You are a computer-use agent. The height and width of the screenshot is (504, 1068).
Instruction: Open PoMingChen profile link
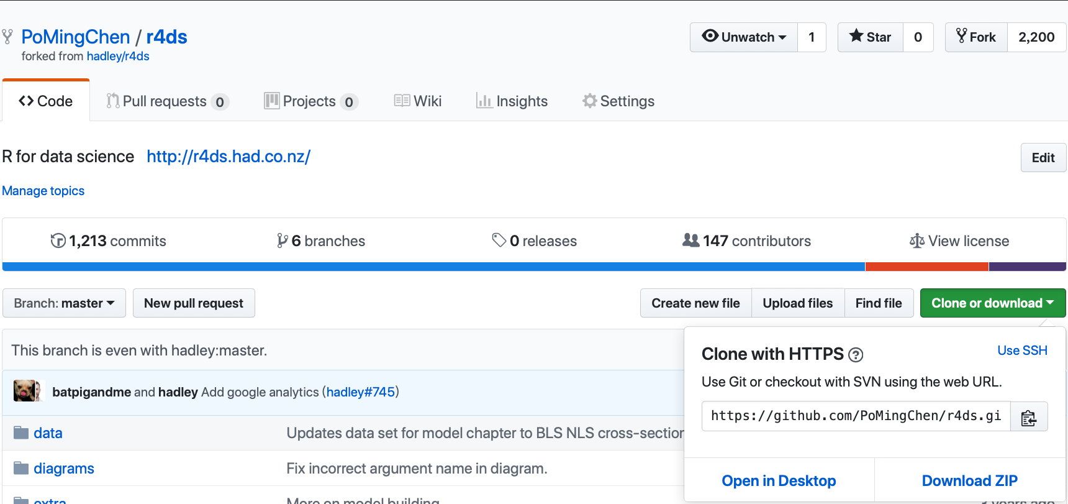pyautogui.click(x=76, y=37)
